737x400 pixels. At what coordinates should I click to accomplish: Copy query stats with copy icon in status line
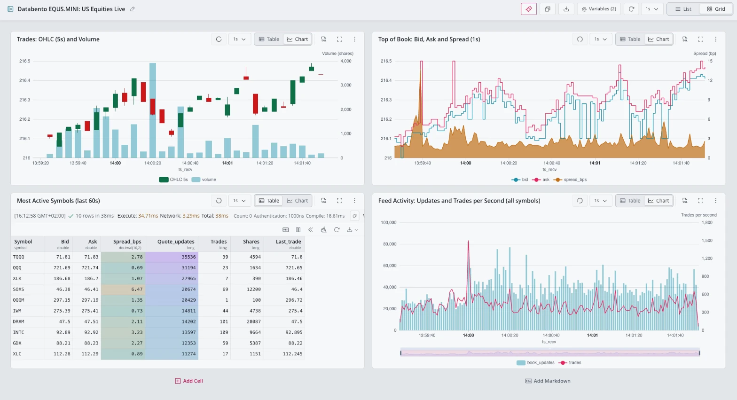point(355,216)
